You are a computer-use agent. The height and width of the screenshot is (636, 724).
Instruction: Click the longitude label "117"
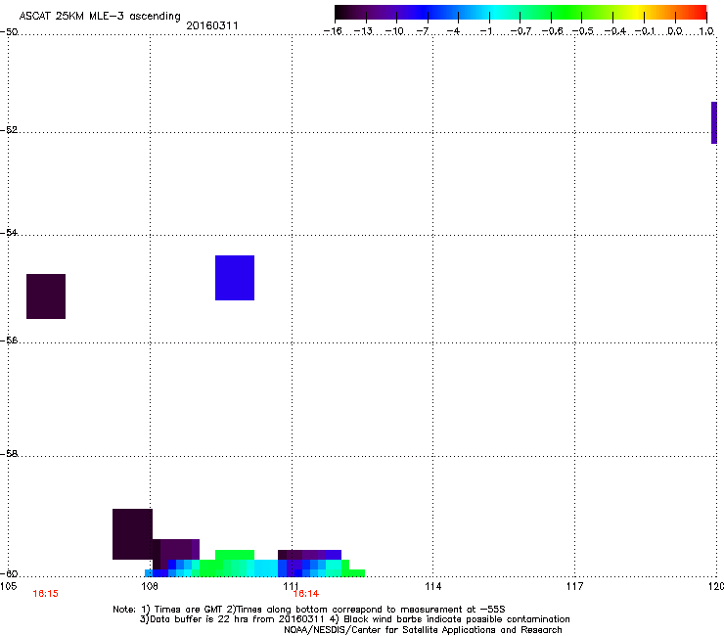point(574,586)
